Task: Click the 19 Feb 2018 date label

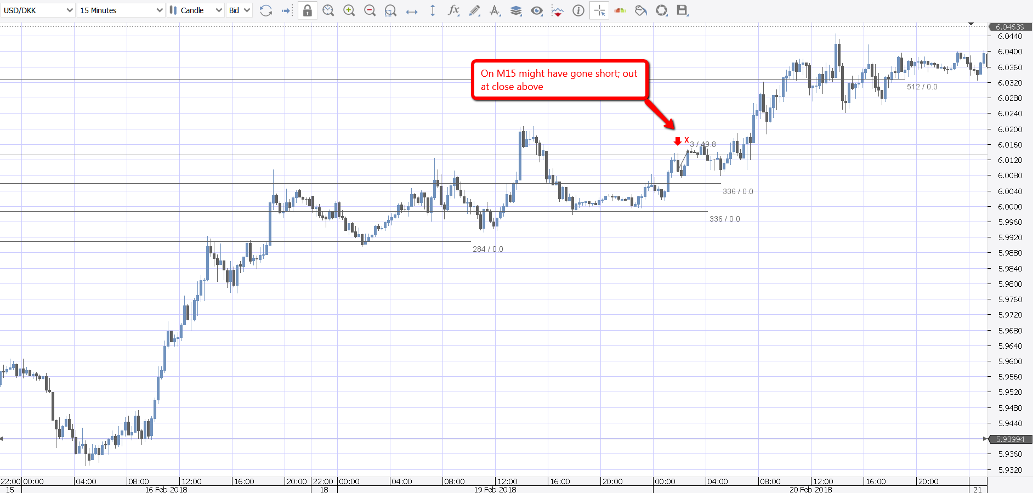Action: 495,489
